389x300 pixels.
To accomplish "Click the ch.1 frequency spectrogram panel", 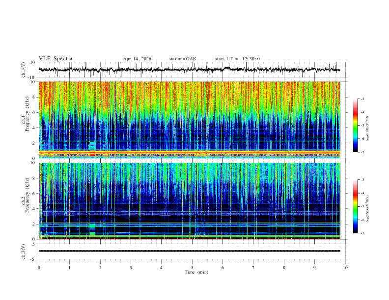I will pyautogui.click(x=190, y=120).
